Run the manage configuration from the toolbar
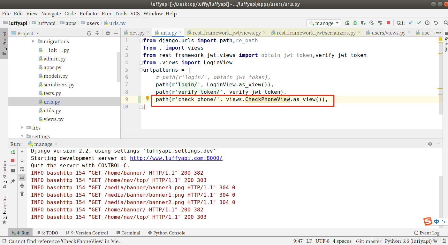This screenshot has height=245, width=448. (x=347, y=23)
